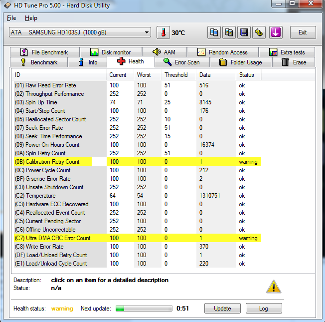Viewport: 325px width, 322px height.
Task: Click the folder icon of Folder Usage
Action: coord(223,62)
